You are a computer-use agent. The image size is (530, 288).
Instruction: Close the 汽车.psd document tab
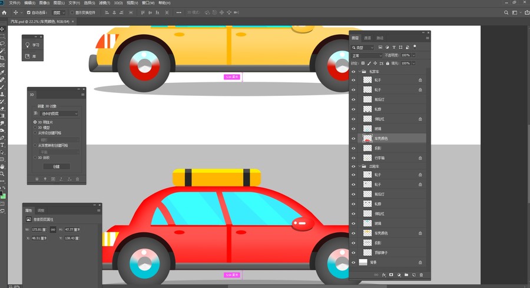coord(72,21)
